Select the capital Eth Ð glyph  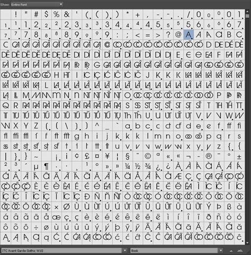(x=87, y=197)
